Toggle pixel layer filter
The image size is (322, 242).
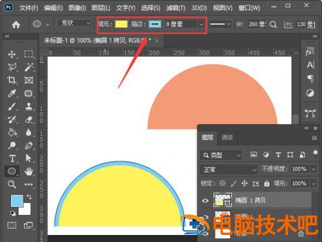(x=254, y=155)
